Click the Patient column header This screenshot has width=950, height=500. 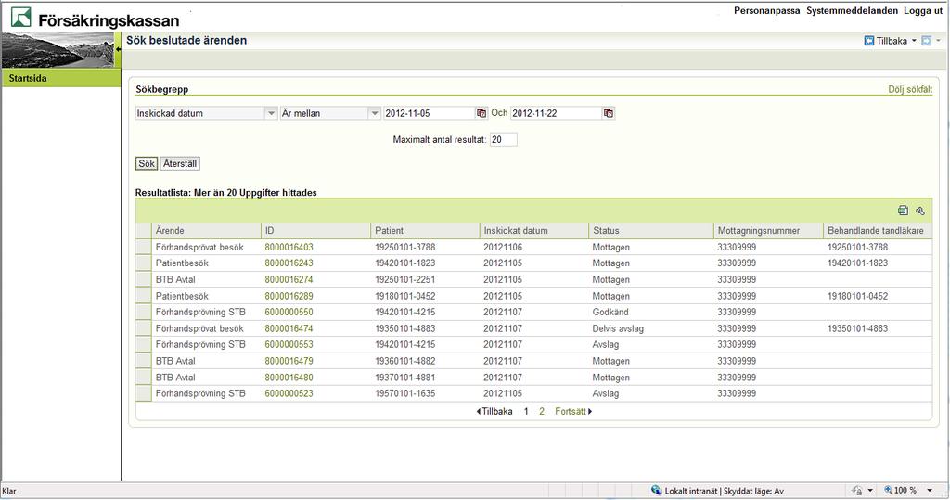pos(425,230)
